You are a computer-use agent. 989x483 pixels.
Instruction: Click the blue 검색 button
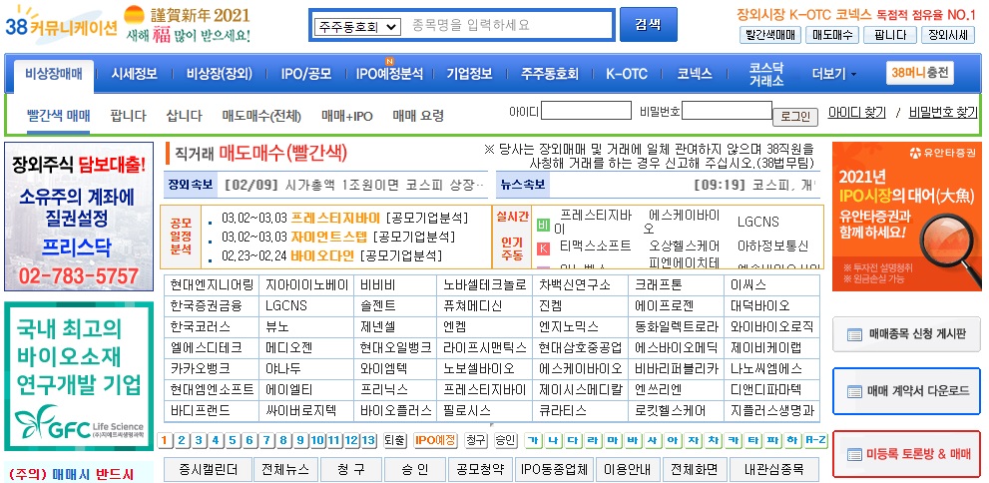[x=649, y=25]
